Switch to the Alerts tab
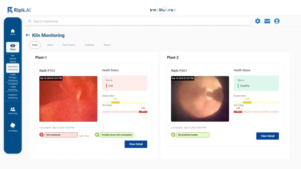Image resolution: width=301 pixels, height=169 pixels. tap(50, 45)
